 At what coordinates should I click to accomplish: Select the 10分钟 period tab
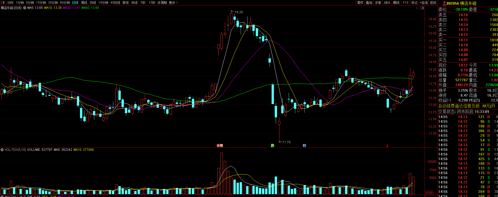(103, 3)
